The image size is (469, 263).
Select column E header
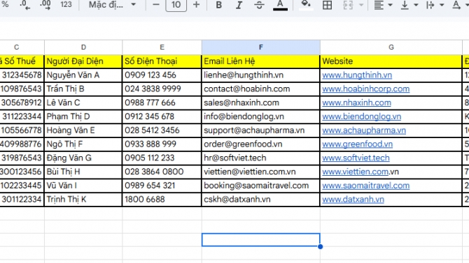pyautogui.click(x=162, y=47)
